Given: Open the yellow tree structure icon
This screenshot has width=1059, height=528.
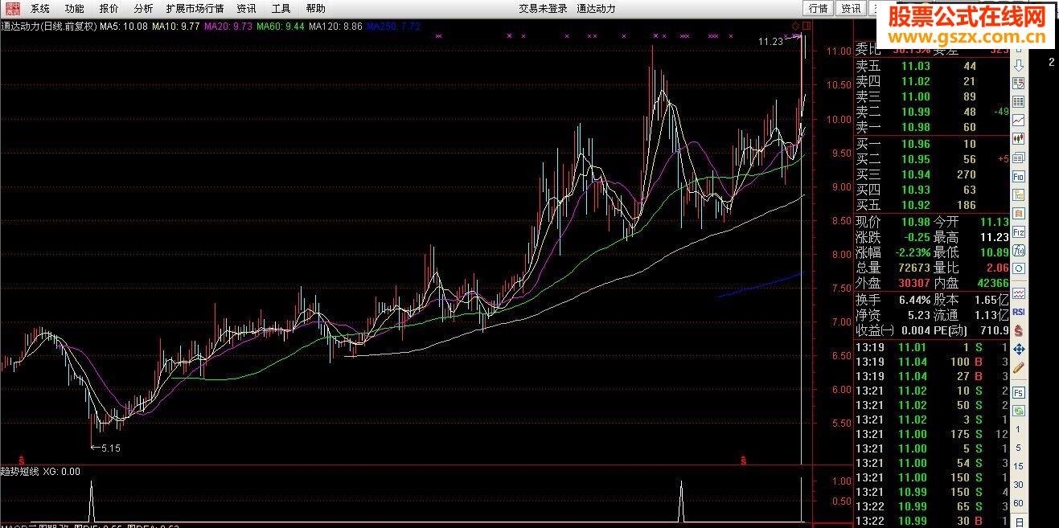Looking at the screenshot, I should 1019,194.
